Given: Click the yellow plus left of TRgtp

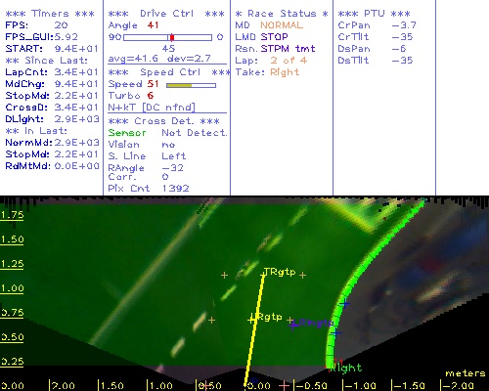Looking at the screenshot, I should [224, 276].
